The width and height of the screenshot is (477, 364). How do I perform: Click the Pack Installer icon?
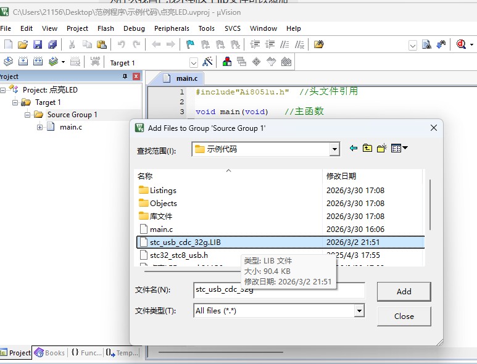[286, 62]
